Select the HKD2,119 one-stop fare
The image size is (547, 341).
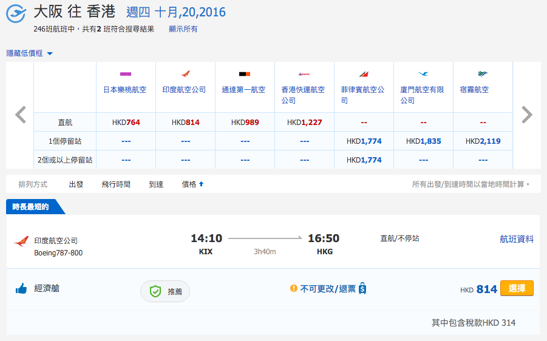pyautogui.click(x=483, y=141)
